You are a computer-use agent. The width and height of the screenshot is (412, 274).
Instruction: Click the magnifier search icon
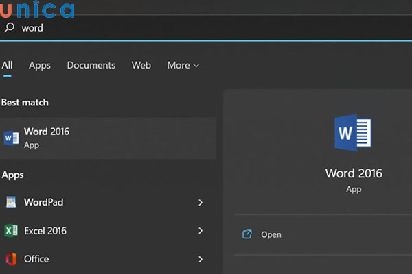click(10, 28)
